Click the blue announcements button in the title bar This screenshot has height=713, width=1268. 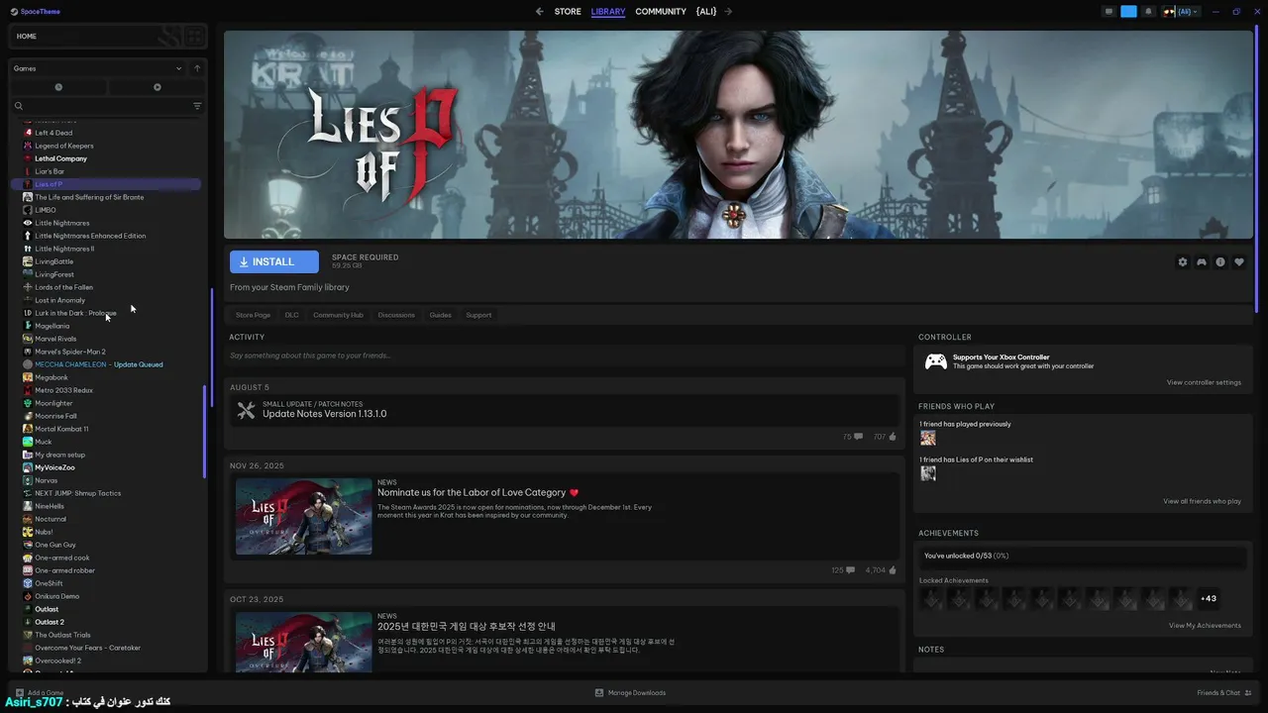(x=1128, y=12)
